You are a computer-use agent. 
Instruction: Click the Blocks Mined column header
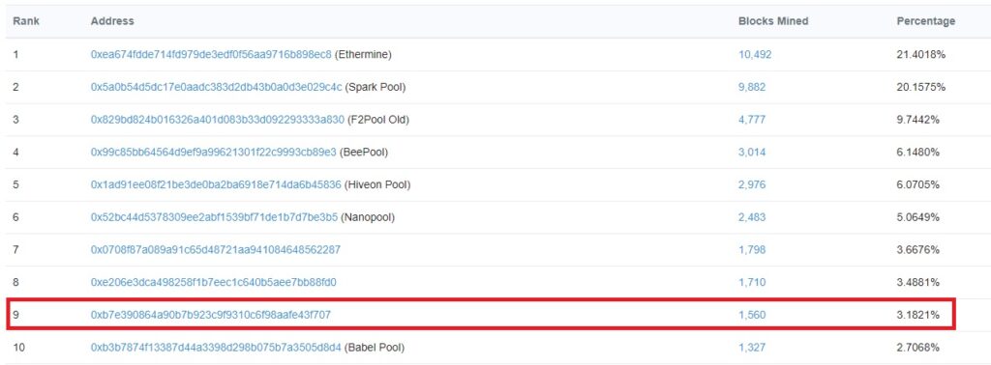pos(773,21)
